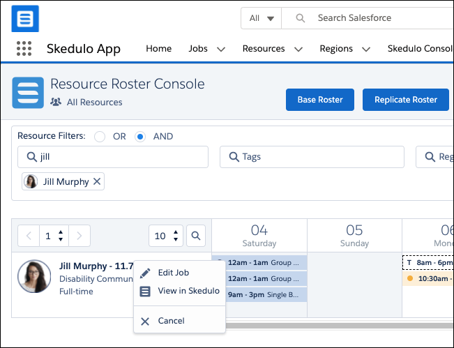Click the Tags filter input field
Image resolution: width=454 pixels, height=348 pixels.
(312, 157)
